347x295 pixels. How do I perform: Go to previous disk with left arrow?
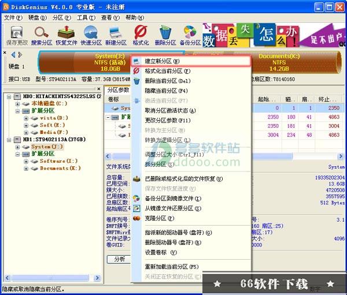point(13,55)
